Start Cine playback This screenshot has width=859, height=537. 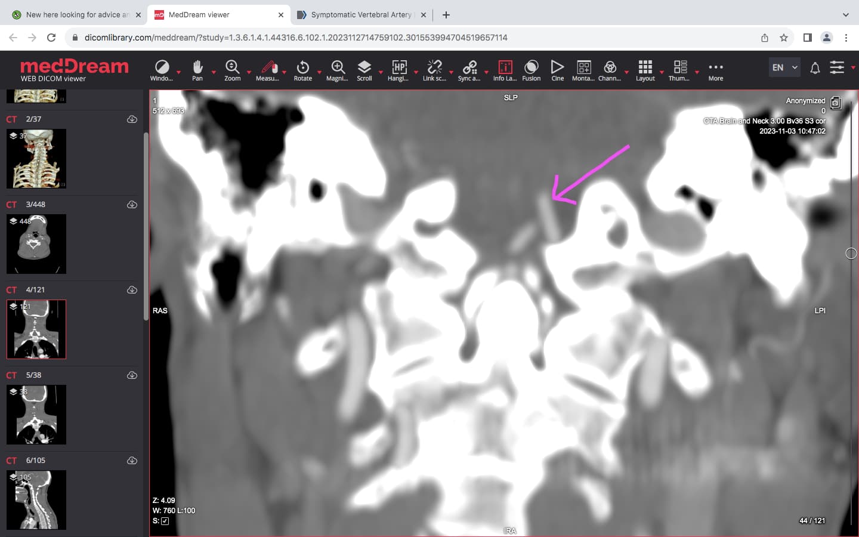[558, 70]
